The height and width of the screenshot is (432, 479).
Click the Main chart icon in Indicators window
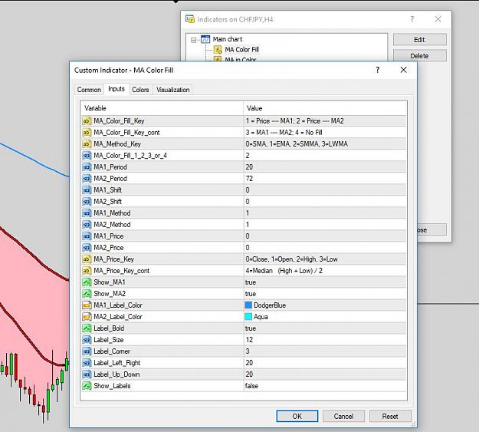[205, 39]
